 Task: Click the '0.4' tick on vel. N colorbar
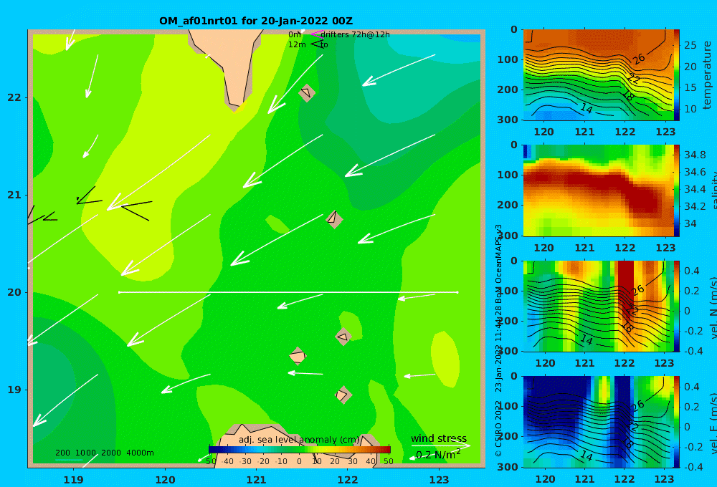(x=692, y=271)
